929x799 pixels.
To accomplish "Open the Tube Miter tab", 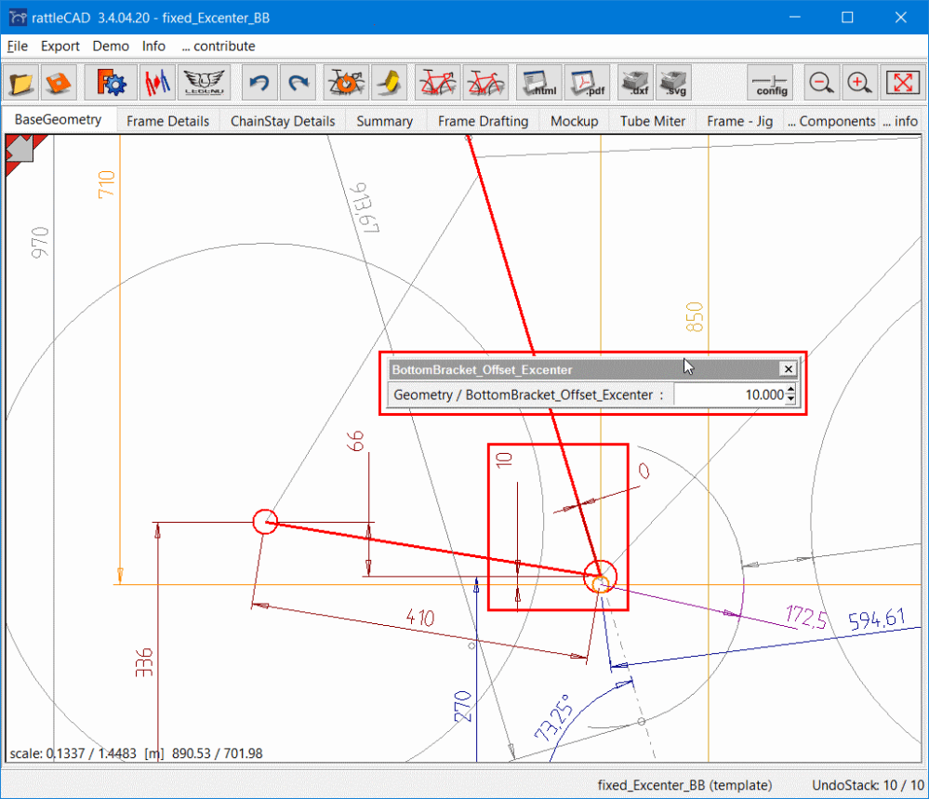I will click(652, 121).
